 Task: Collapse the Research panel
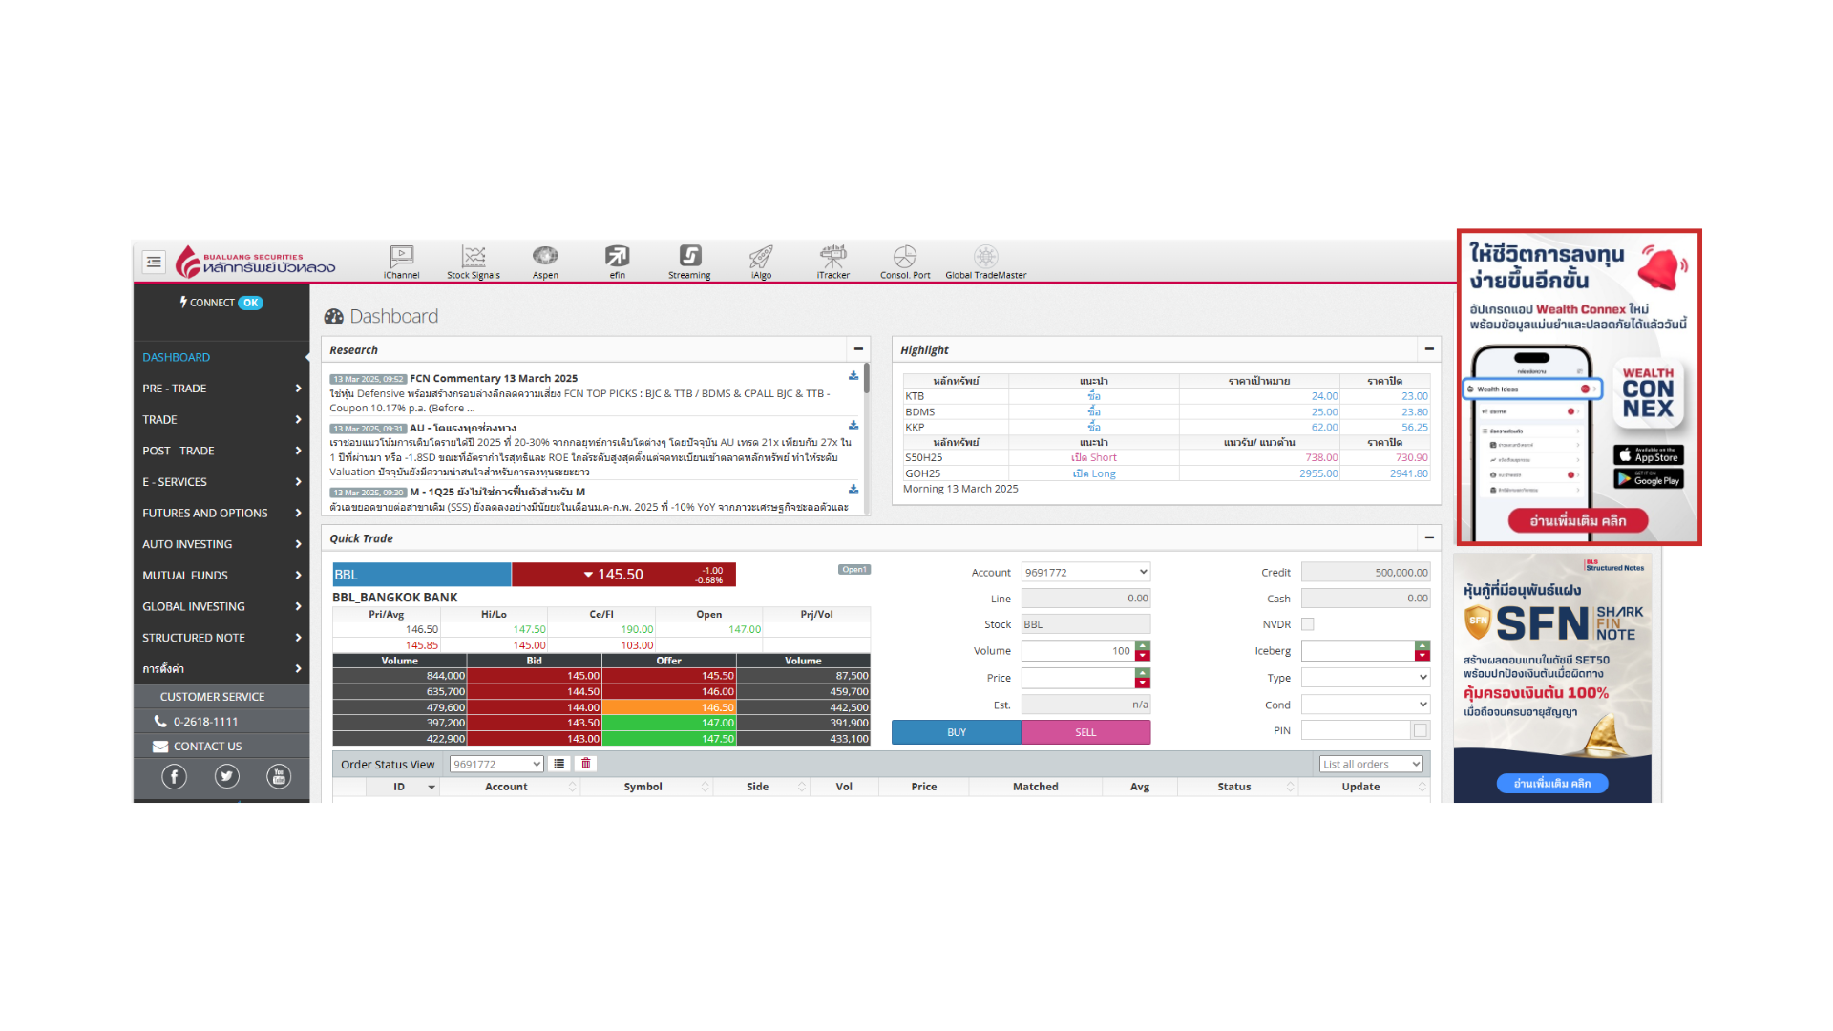[x=858, y=349]
